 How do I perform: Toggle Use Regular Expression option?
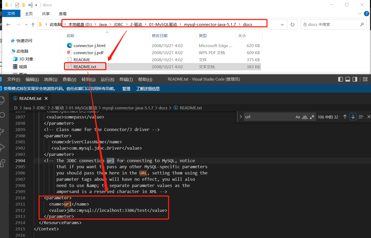(312, 117)
